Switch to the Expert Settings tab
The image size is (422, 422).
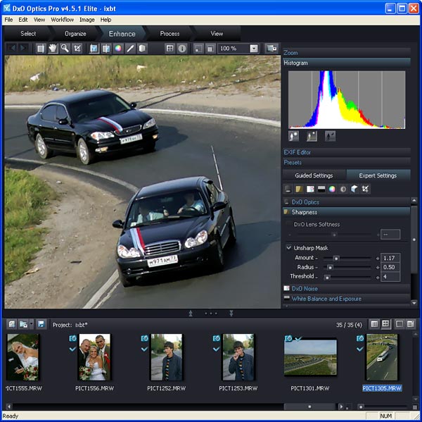(x=378, y=175)
